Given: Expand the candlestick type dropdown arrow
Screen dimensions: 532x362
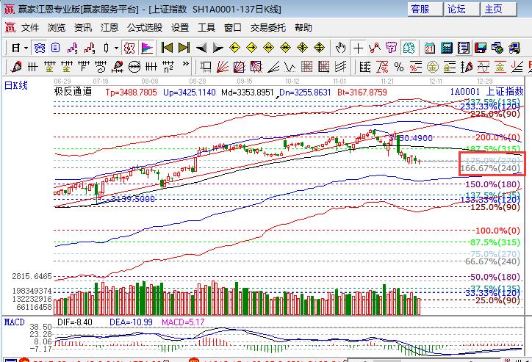Looking at the screenshot, I should [x=116, y=48].
